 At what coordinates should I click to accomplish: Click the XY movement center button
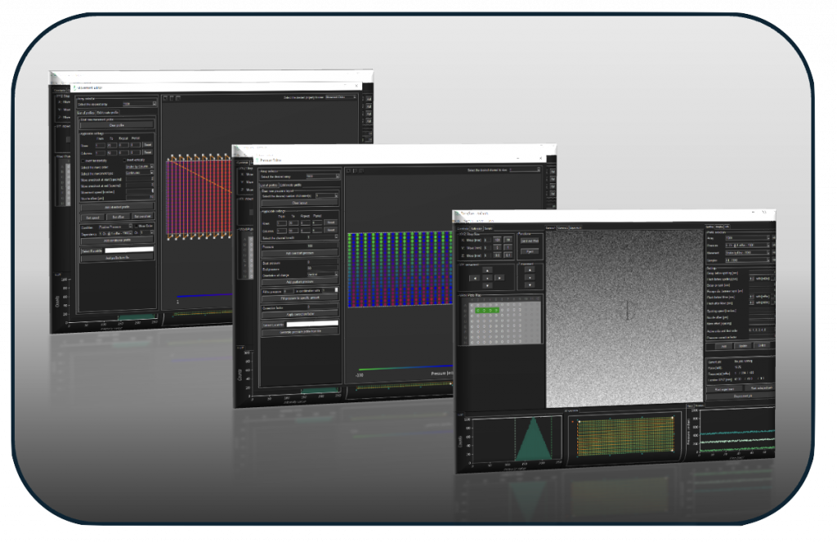pos(489,277)
